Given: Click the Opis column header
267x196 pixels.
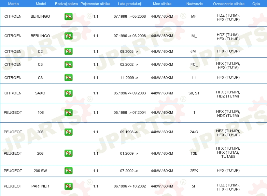Looking at the screenshot, I should (x=256, y=4).
